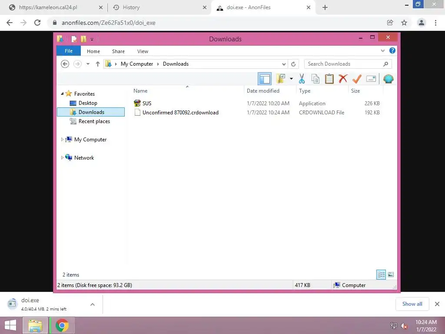The width and height of the screenshot is (445, 334).
Task: Close the History browser tab
Action: 205,7
